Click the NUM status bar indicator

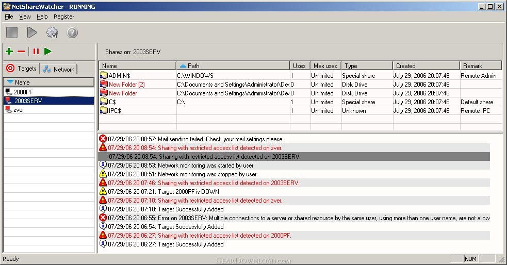coord(470,258)
